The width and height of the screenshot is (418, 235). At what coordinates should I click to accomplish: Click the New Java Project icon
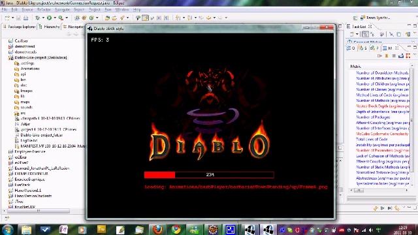coord(77,18)
